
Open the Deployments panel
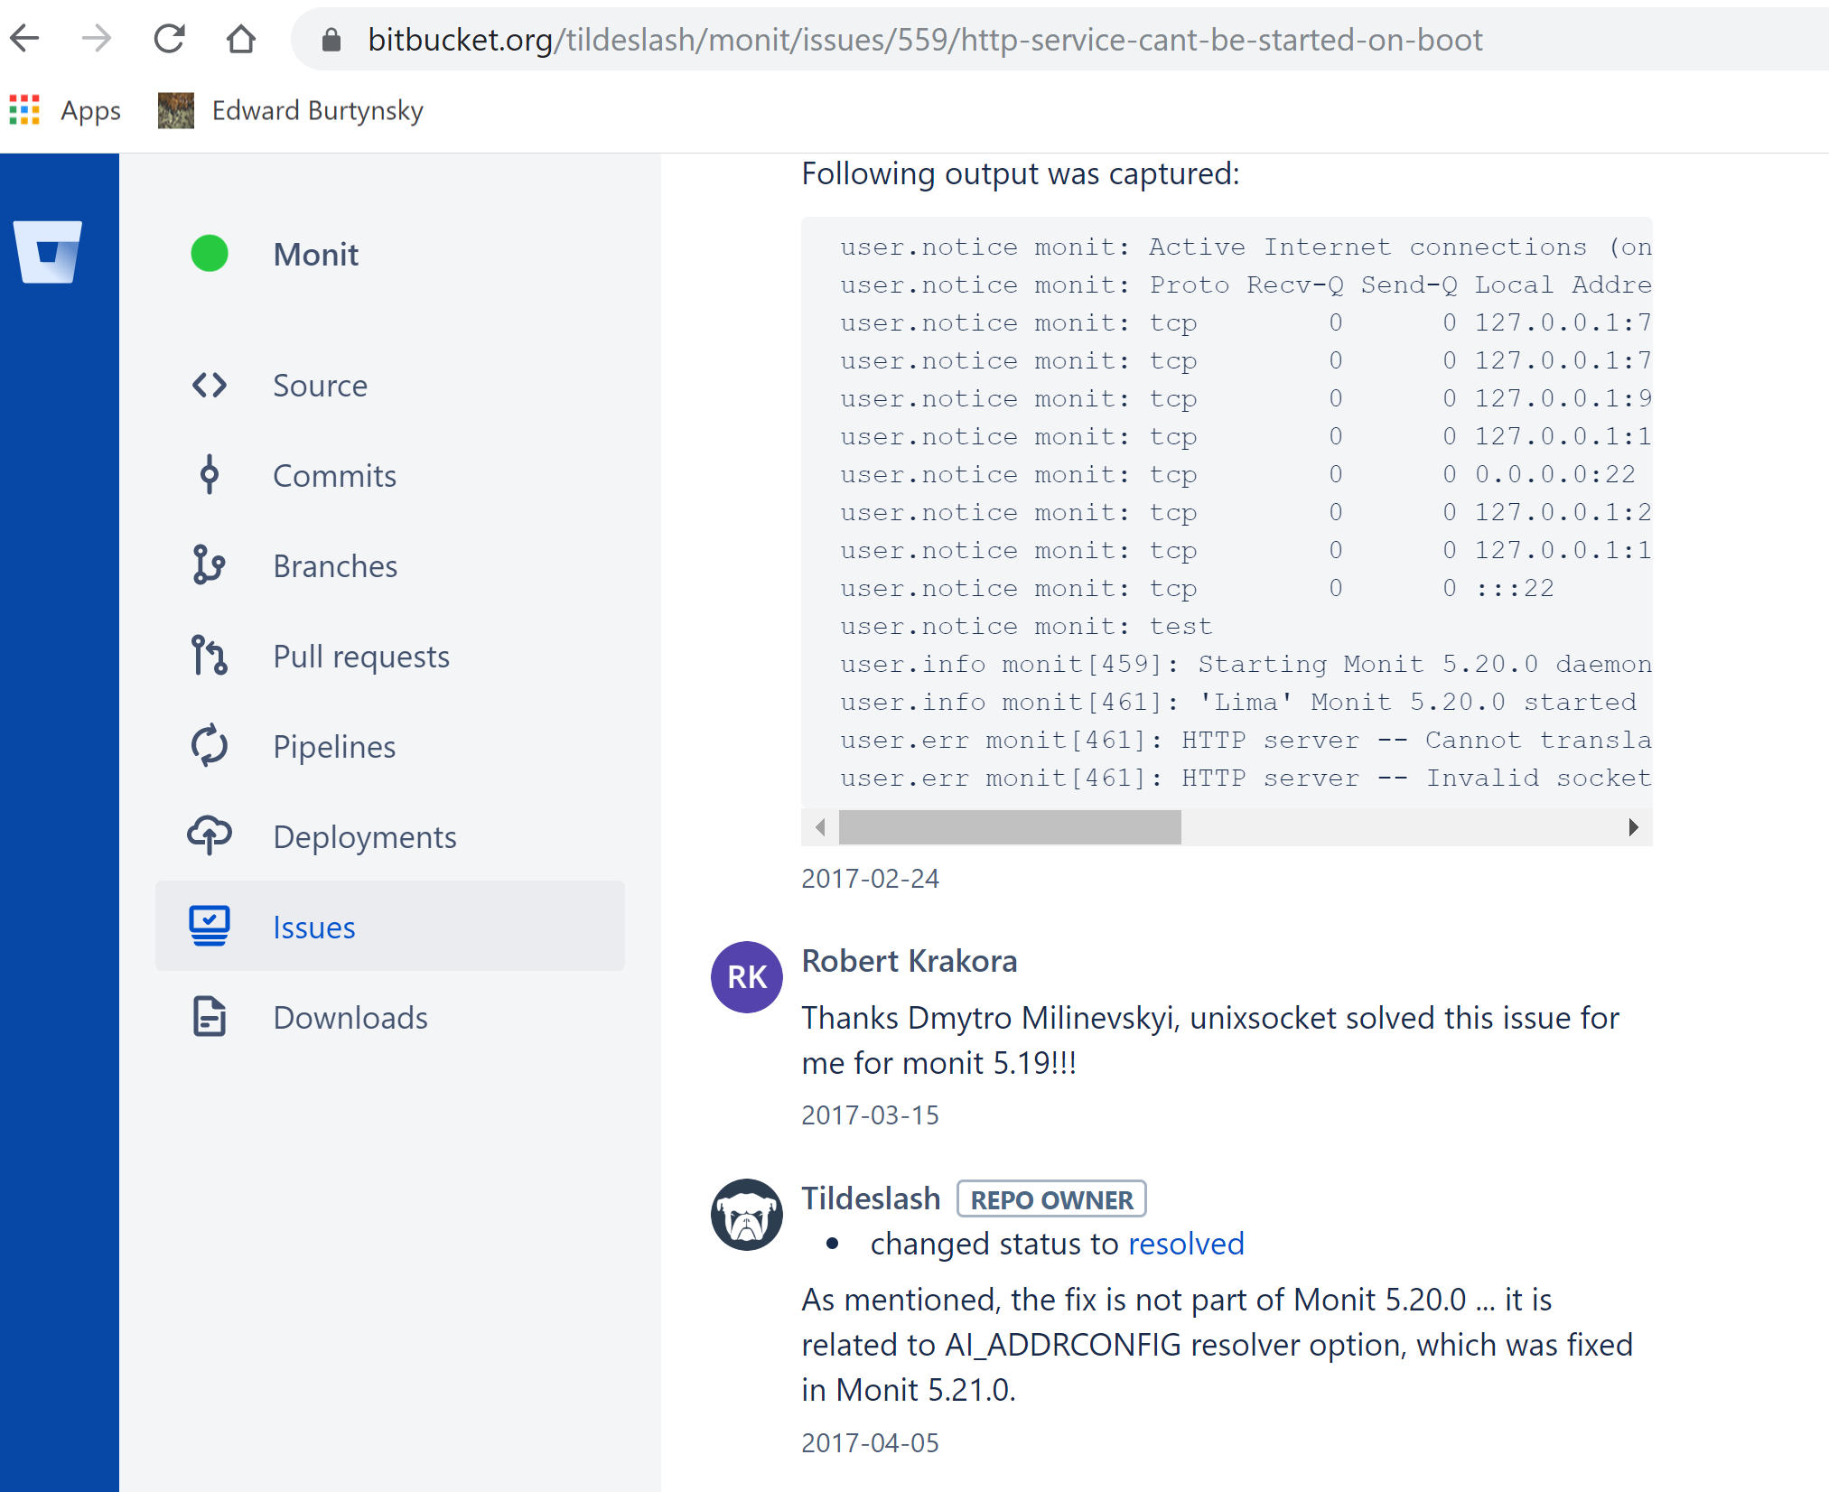tap(364, 837)
